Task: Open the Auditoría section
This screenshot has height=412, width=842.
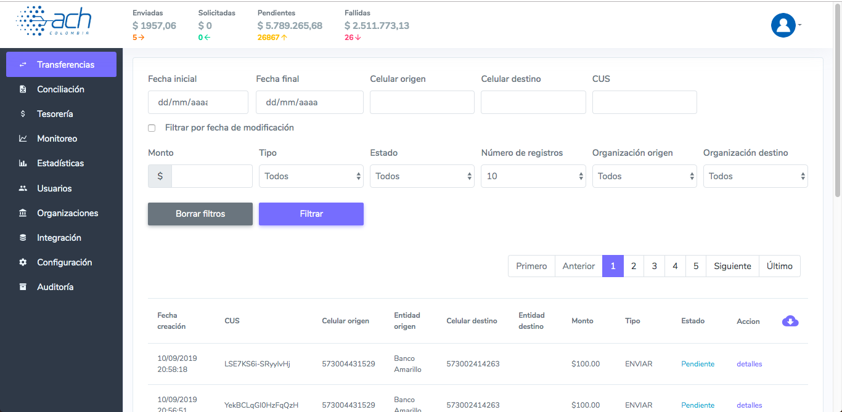Action: (x=61, y=287)
